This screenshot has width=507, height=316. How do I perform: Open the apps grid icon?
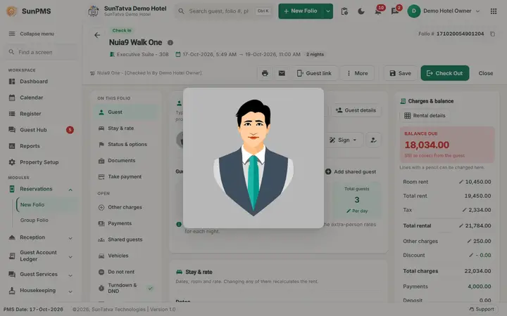click(x=494, y=11)
